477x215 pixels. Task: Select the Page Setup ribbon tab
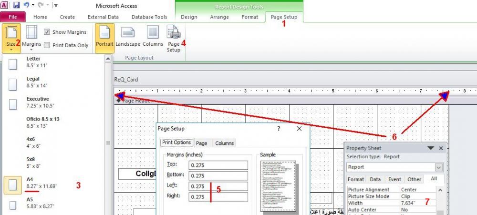click(x=284, y=17)
